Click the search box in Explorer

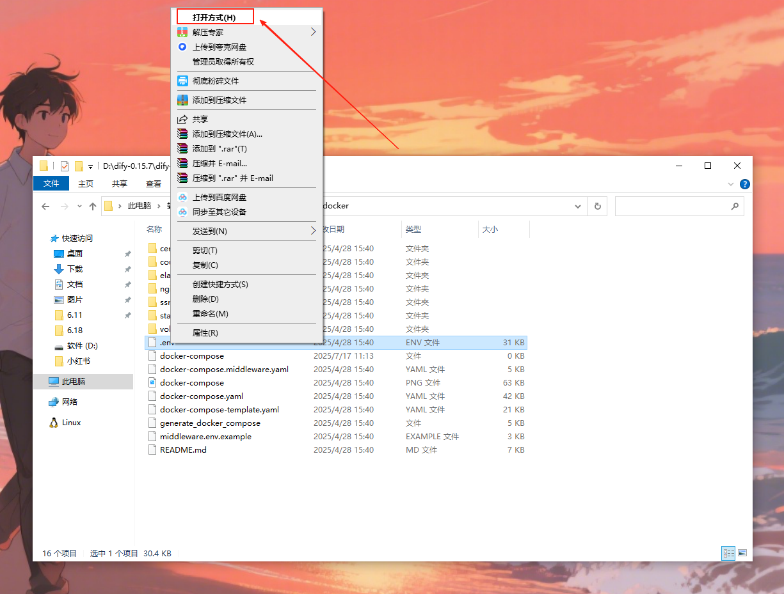click(672, 206)
